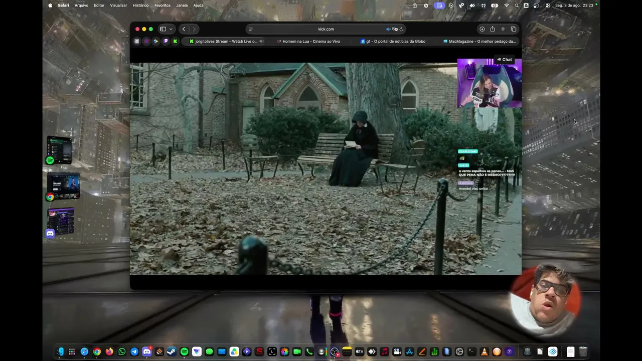Open the Safari share menu
The width and height of the screenshot is (642, 361).
coord(493,29)
